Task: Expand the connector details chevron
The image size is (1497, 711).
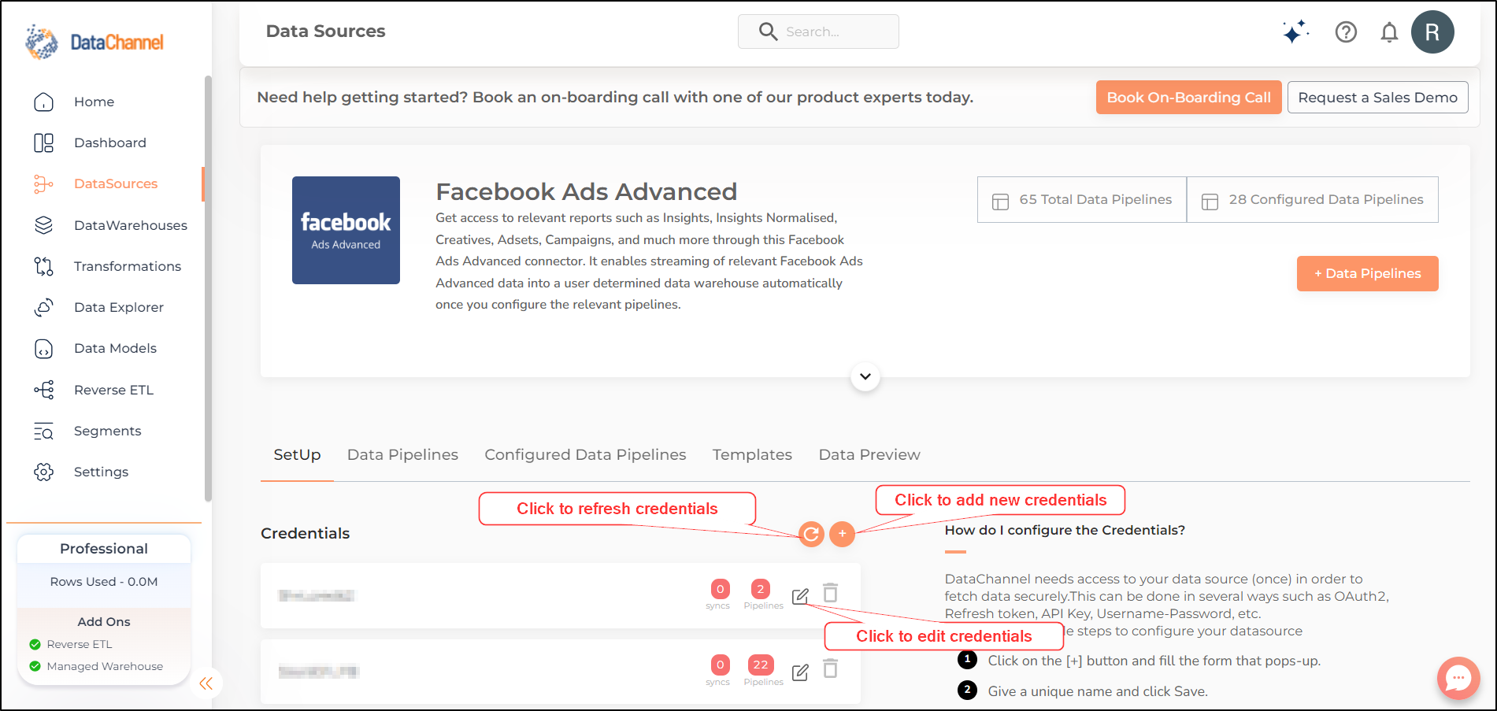Action: [865, 376]
